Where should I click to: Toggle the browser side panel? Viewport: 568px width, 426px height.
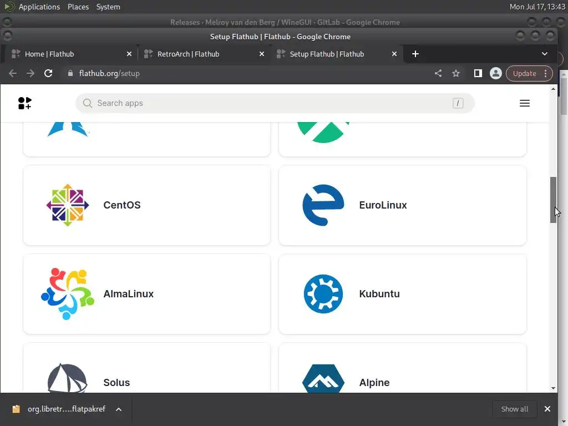tap(478, 74)
